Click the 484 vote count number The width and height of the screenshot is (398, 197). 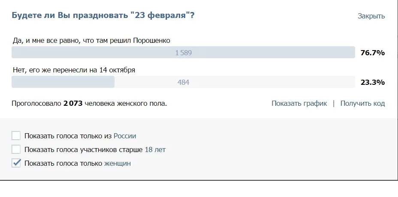click(x=183, y=82)
